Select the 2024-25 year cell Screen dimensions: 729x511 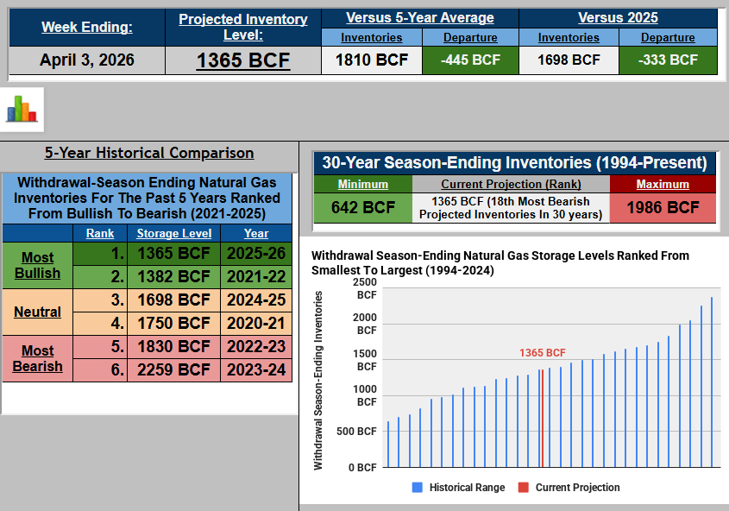coord(256,300)
